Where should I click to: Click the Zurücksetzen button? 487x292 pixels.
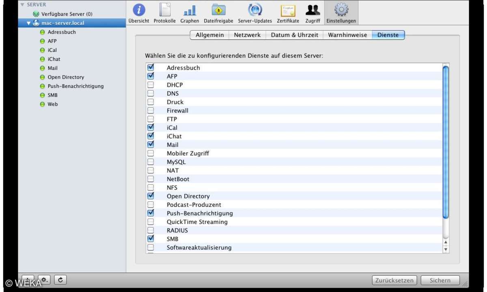tap(394, 280)
